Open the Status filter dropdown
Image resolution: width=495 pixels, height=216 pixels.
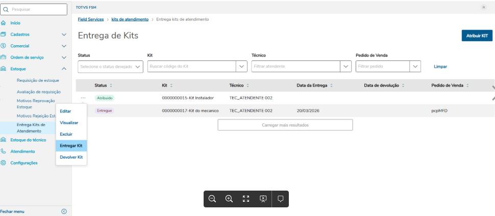[x=138, y=67]
